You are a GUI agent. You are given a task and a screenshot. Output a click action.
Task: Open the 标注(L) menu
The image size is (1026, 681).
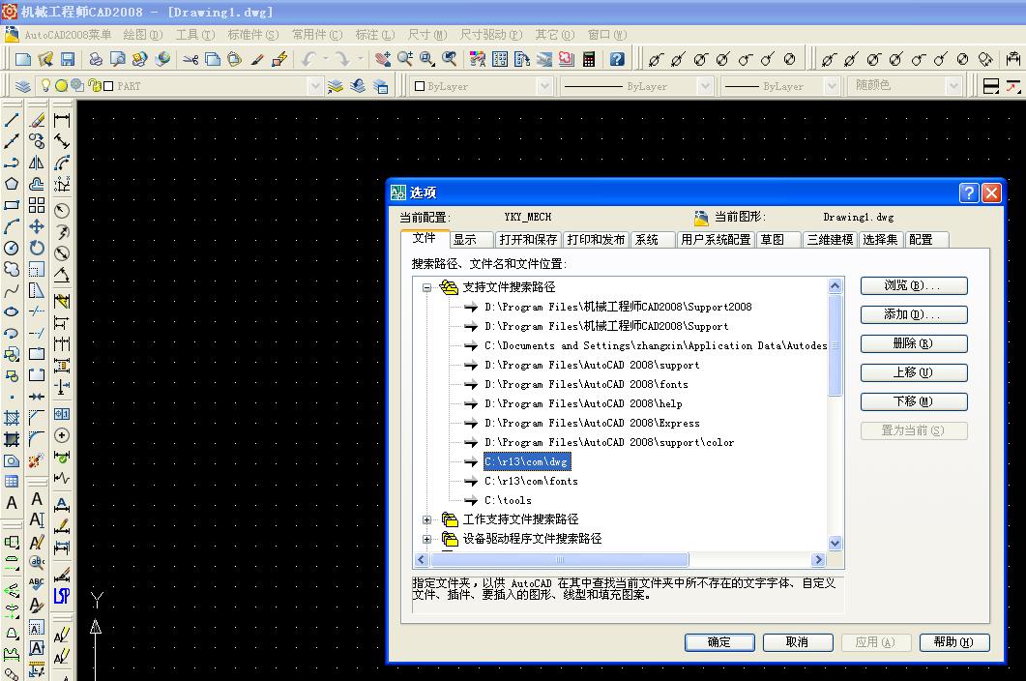(x=375, y=35)
